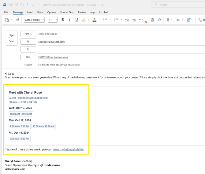Image resolution: width=205 pixels, height=174 pixels.
Task: Switch to the Format Text tab
Action: coord(67,12)
